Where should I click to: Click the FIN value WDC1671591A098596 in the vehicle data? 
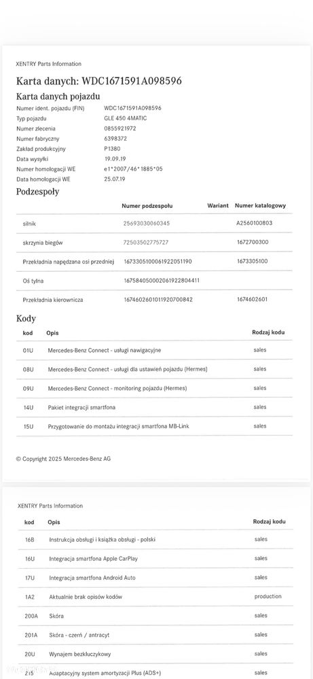pos(132,108)
